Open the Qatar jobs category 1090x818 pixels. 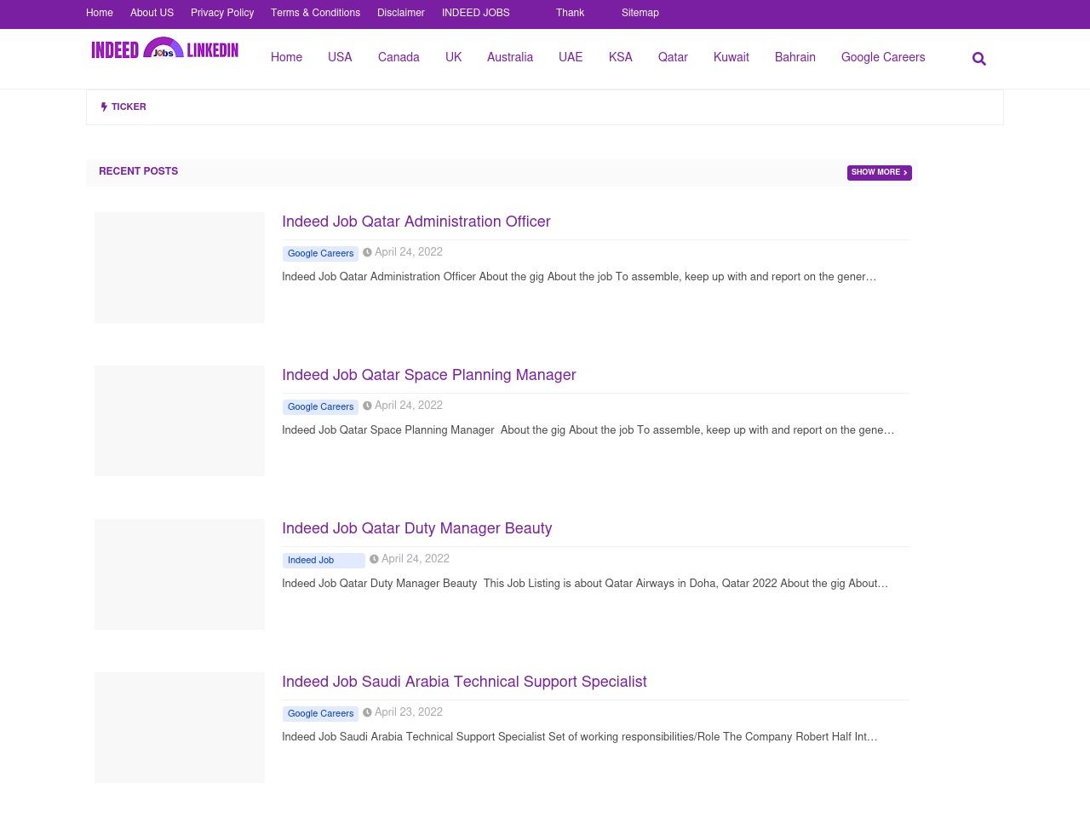point(673,57)
